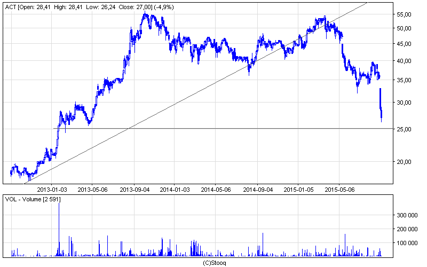
Task: Click the 40,00 price axis label
Action: [x=404, y=61]
